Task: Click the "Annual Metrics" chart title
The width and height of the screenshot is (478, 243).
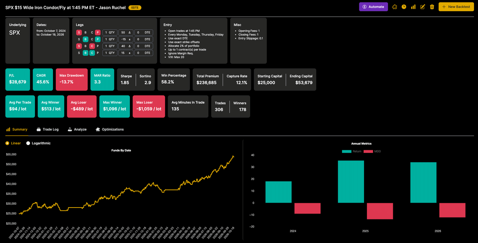Action: [x=361, y=143]
